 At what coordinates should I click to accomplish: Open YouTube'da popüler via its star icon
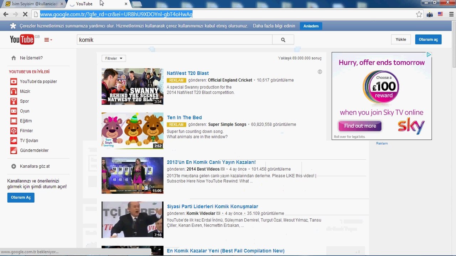pyautogui.click(x=14, y=81)
